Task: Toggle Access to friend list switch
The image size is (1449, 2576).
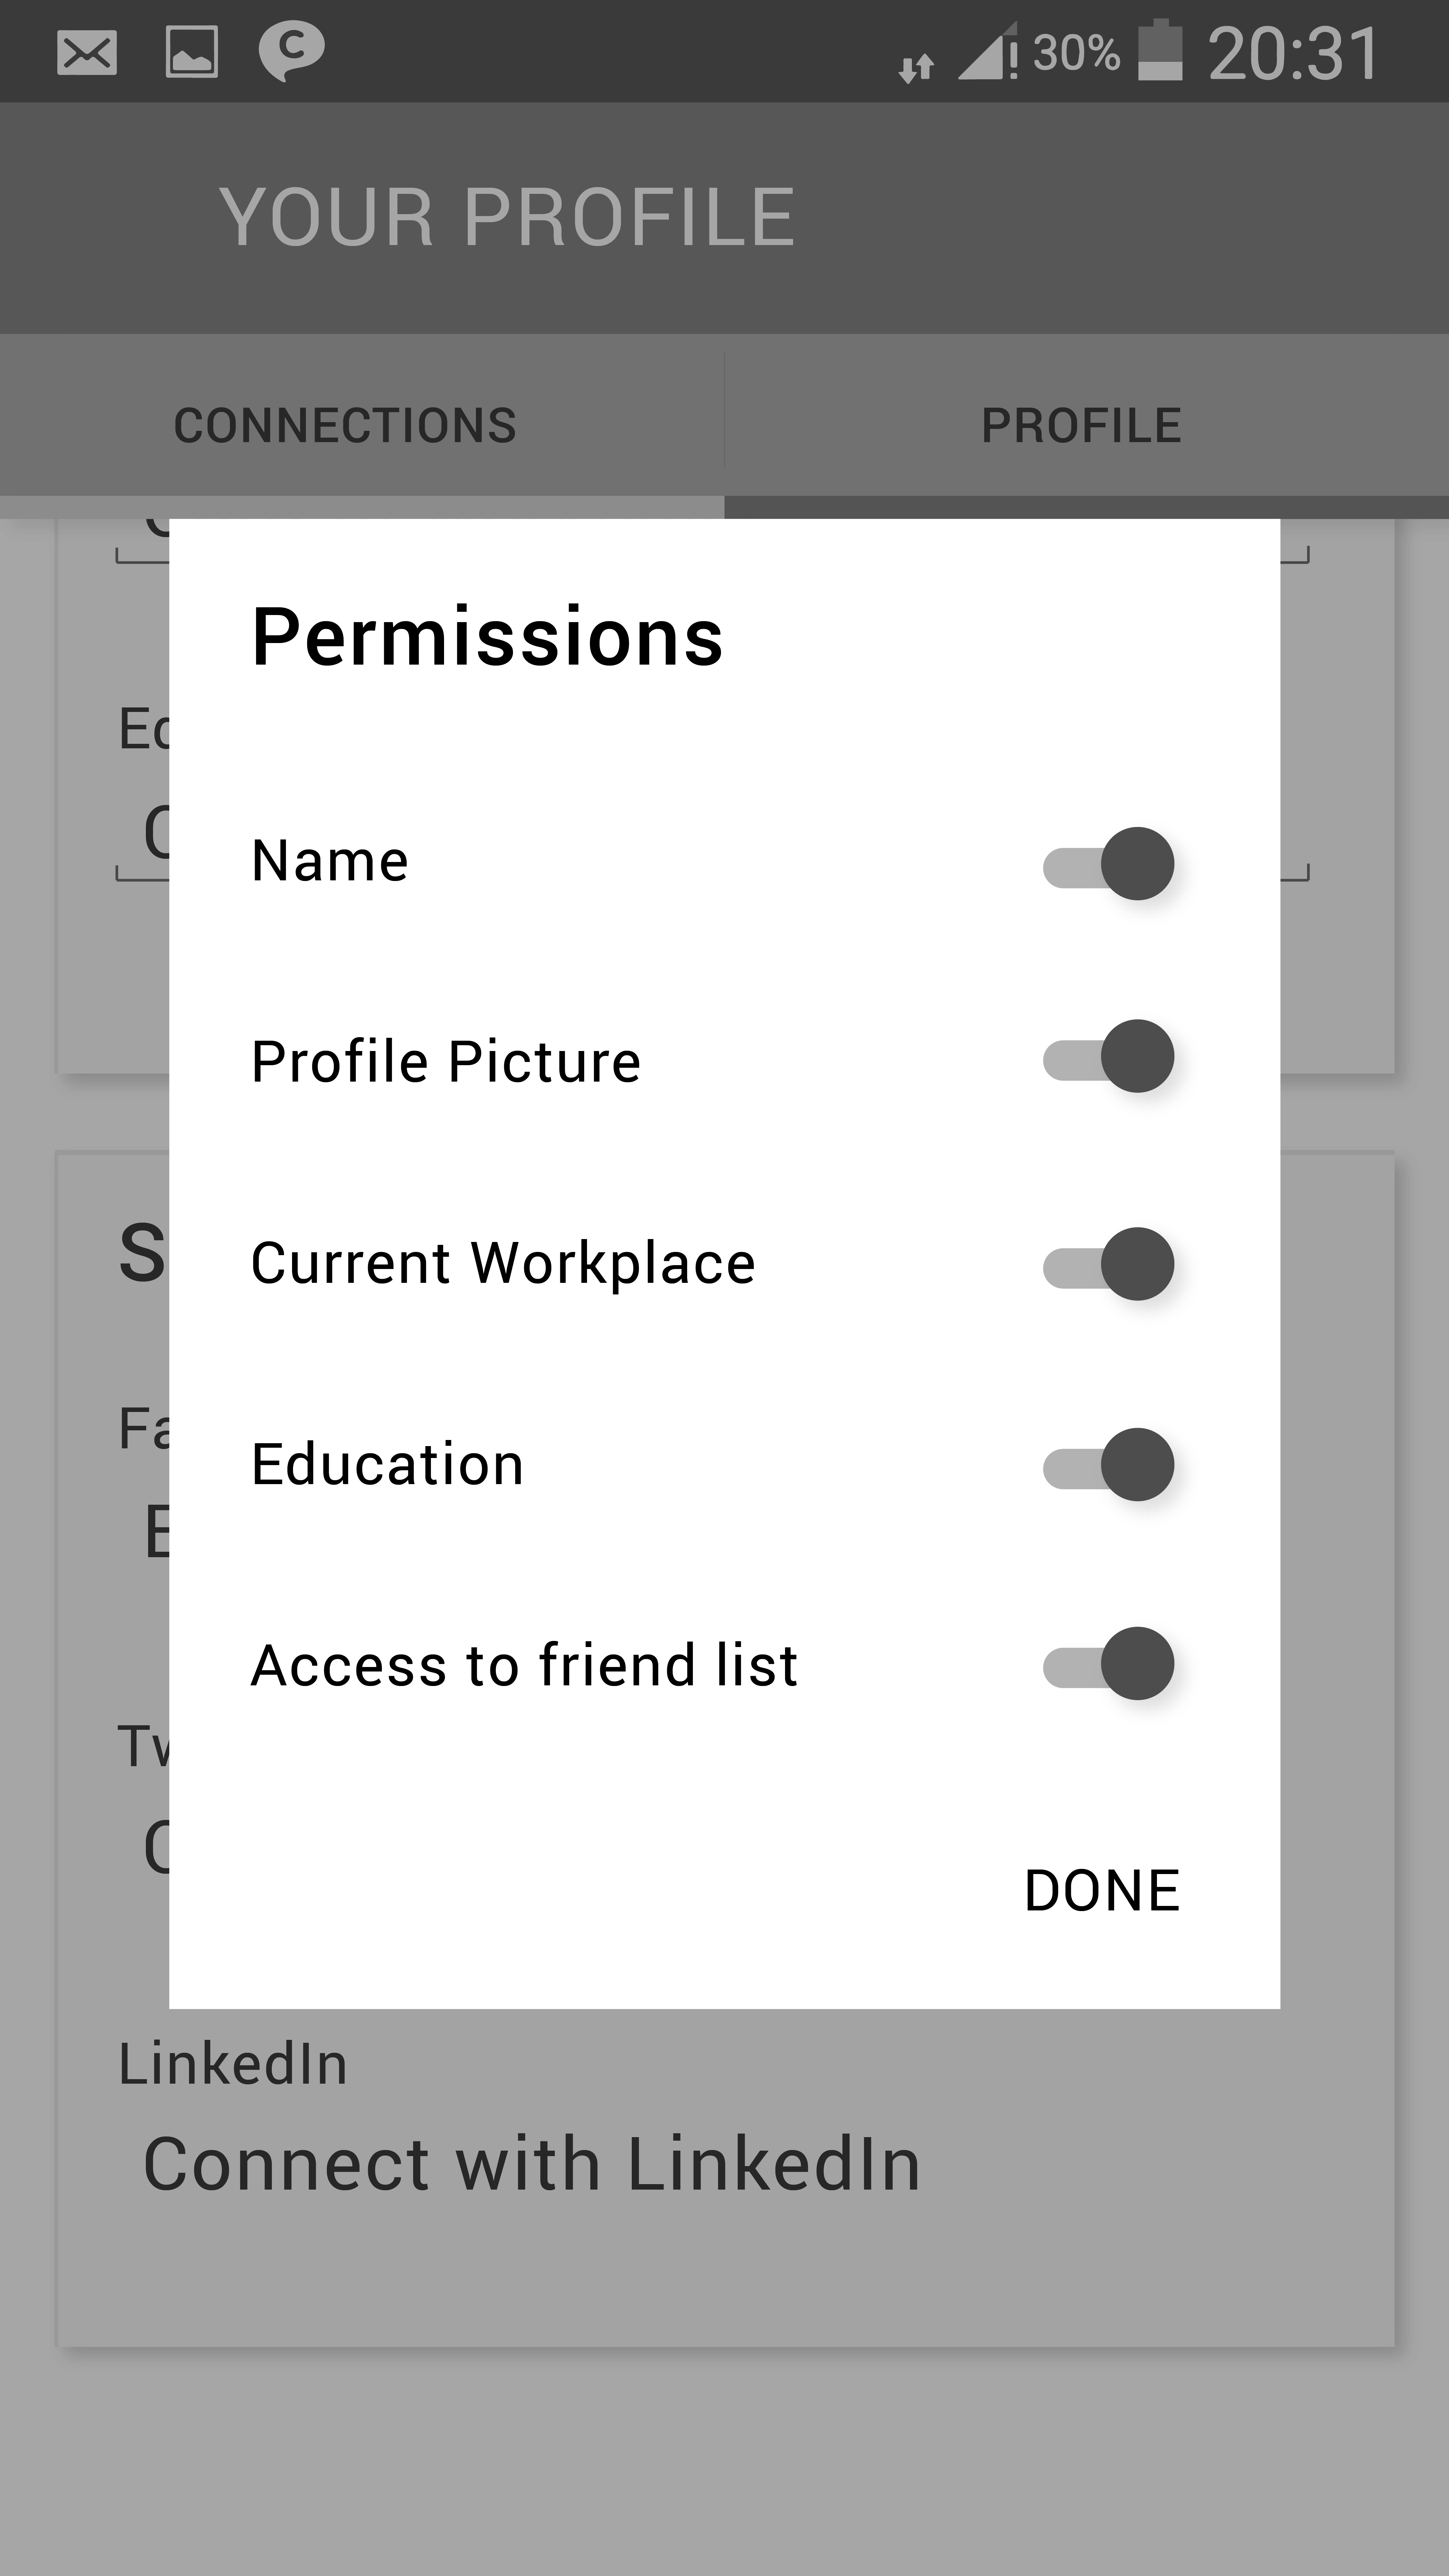Action: pos(1108,1664)
